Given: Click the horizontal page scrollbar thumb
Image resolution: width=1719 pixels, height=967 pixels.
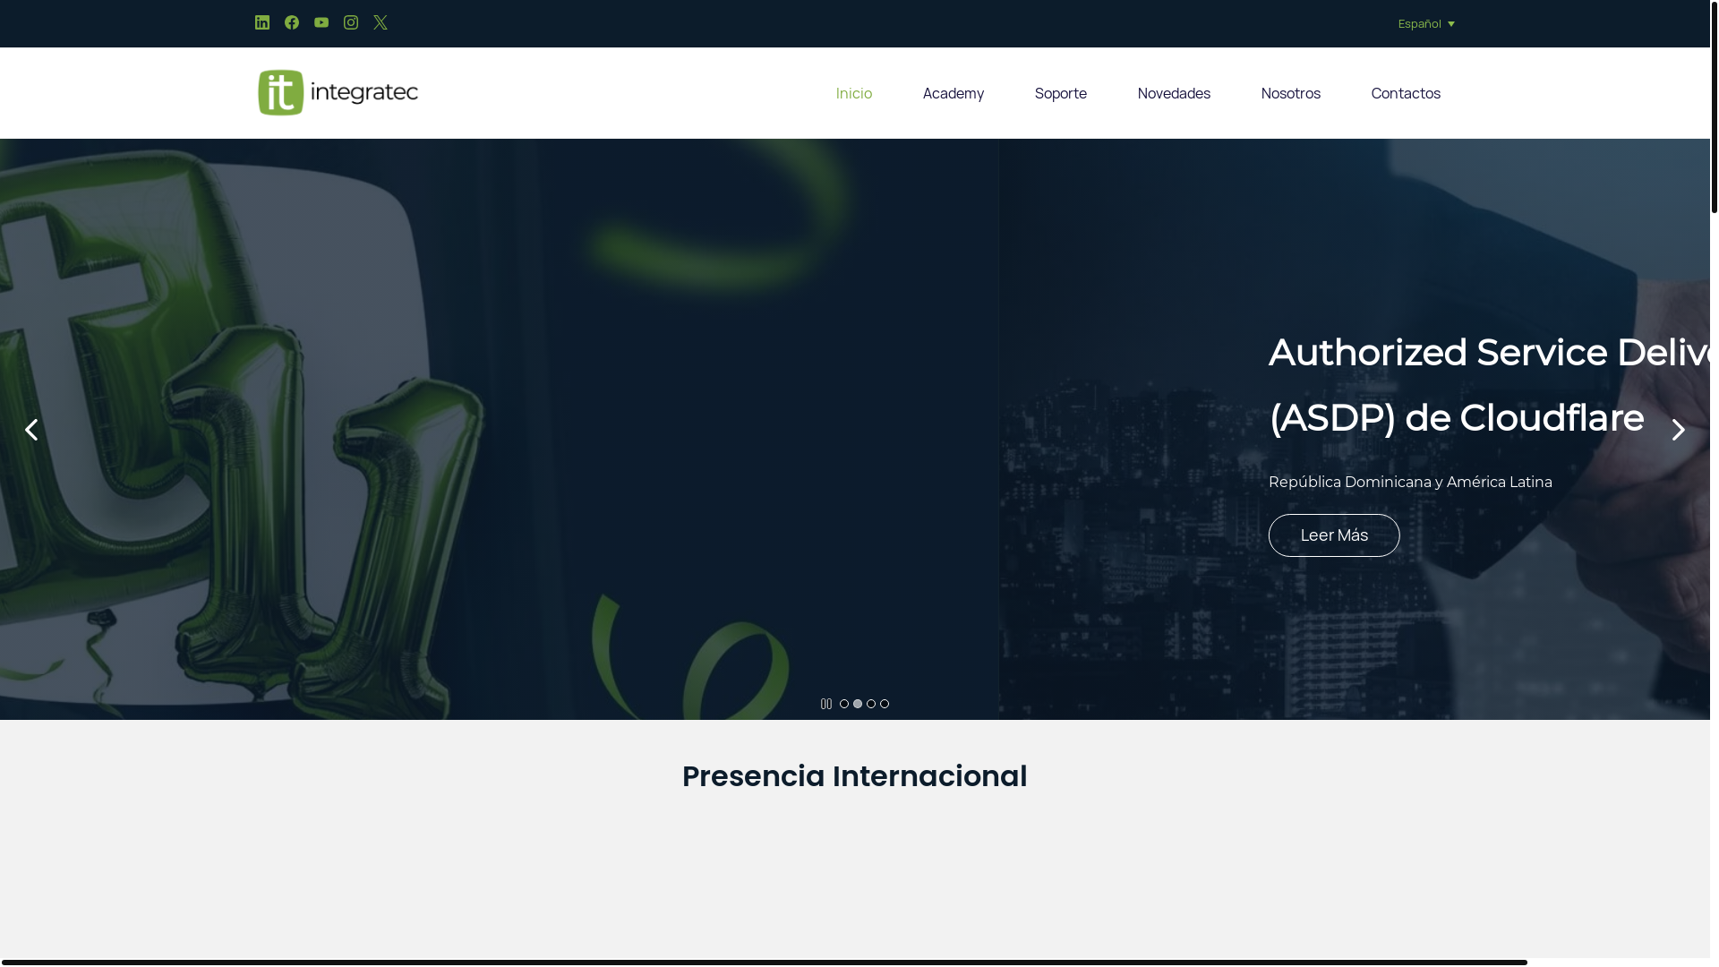Looking at the screenshot, I should click(x=764, y=963).
